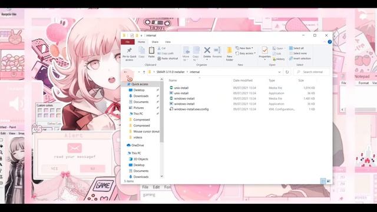377x212 pixels.
Task: Click the Properties ribbon icon
Action: 264,51
